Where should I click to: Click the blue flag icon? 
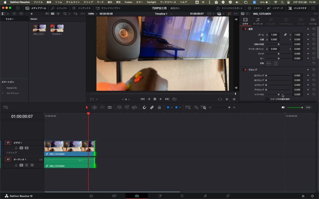tap(168, 107)
